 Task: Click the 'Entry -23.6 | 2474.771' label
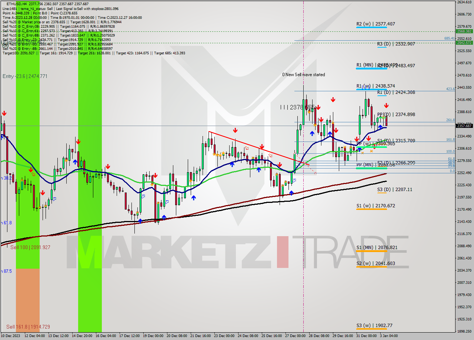[x=25, y=76]
